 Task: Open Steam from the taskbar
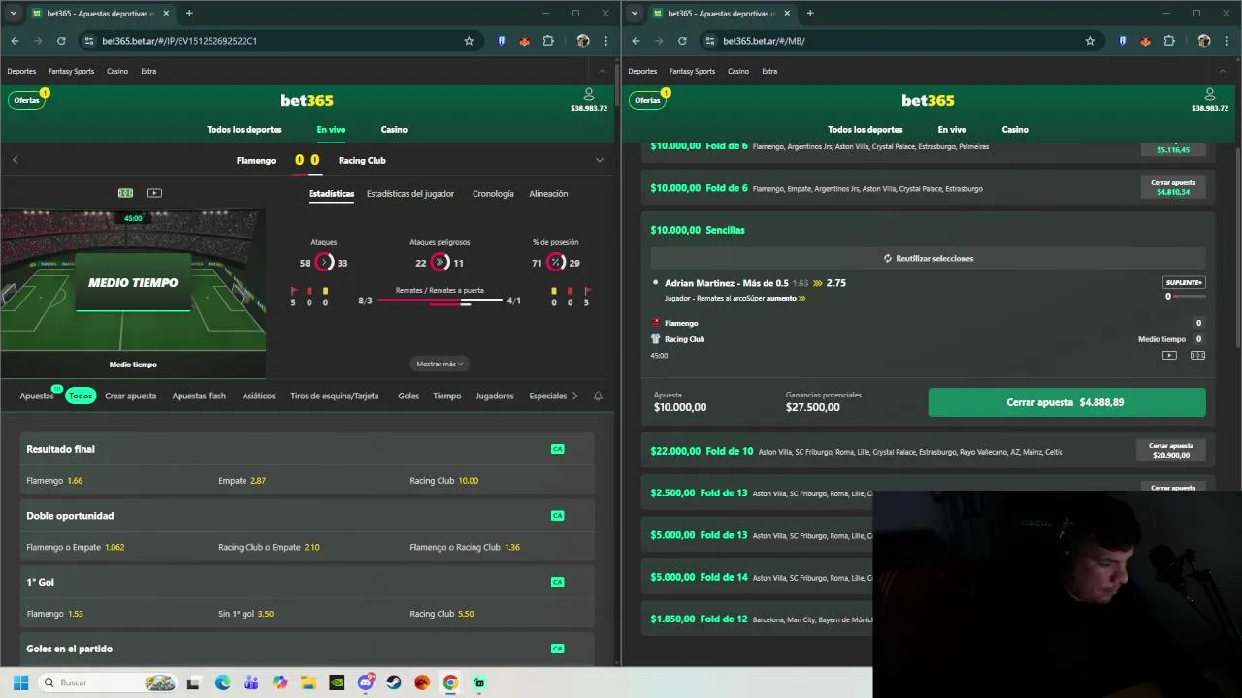coord(394,682)
